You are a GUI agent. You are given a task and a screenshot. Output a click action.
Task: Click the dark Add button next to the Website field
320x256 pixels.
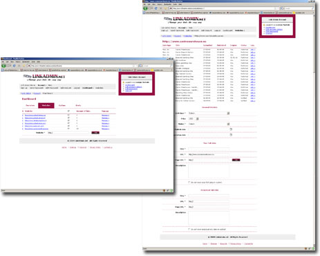[95, 133]
